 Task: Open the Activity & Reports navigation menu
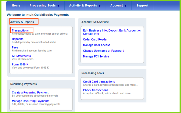pos(83,5)
